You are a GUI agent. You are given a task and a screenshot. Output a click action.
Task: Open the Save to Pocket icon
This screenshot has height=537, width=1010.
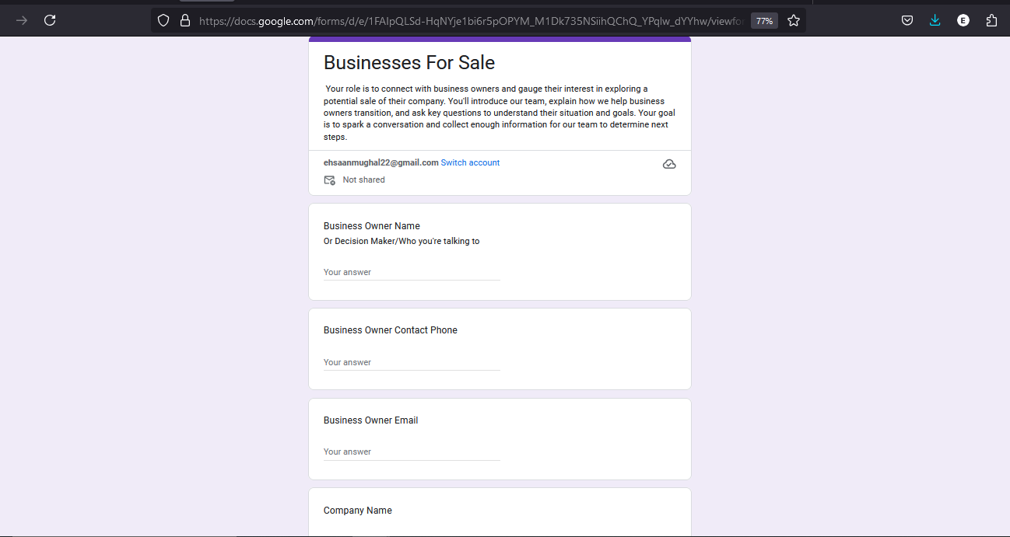tap(907, 21)
